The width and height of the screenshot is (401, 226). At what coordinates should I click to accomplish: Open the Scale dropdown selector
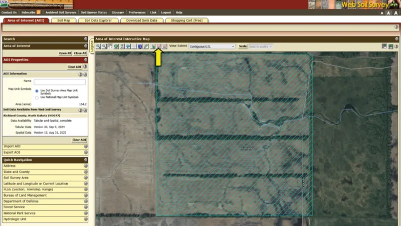point(260,46)
